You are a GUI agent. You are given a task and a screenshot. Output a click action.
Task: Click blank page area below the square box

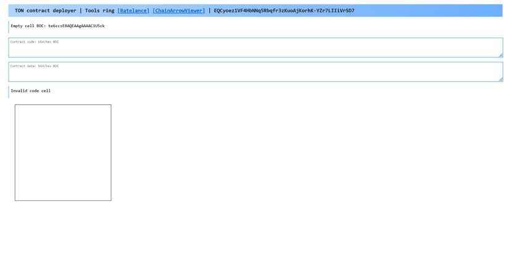click(63, 228)
